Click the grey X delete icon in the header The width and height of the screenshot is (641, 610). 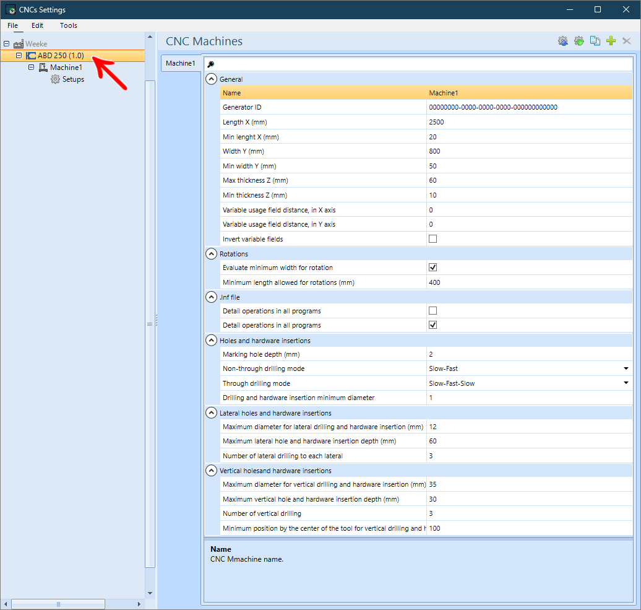click(627, 41)
